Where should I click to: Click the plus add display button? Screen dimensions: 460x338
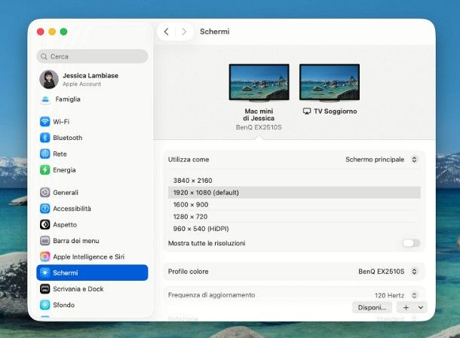[x=406, y=308]
